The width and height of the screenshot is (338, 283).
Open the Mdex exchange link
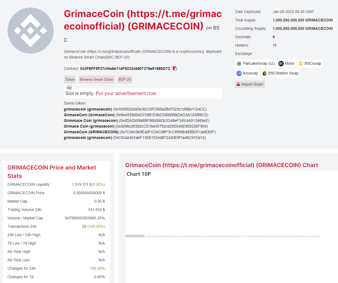(x=286, y=63)
